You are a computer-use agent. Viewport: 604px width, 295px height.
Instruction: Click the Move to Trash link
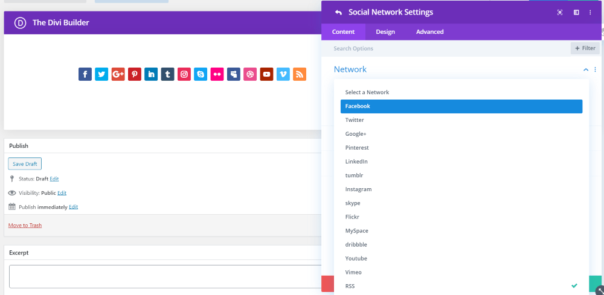[x=25, y=226]
